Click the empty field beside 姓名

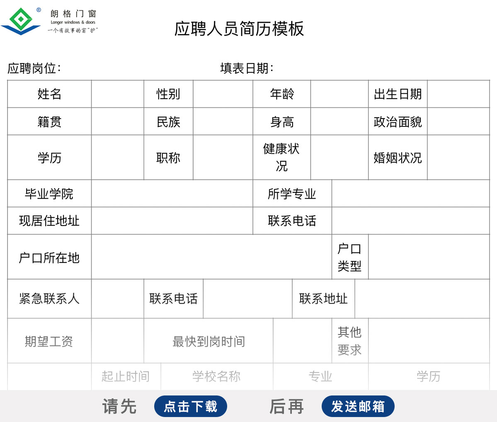pos(117,94)
